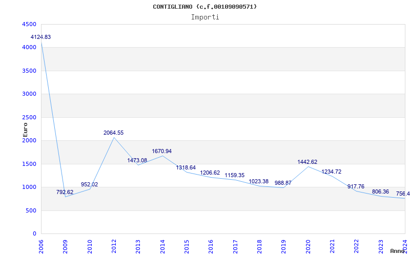Click the 2014 year label on x-axis

click(162, 247)
